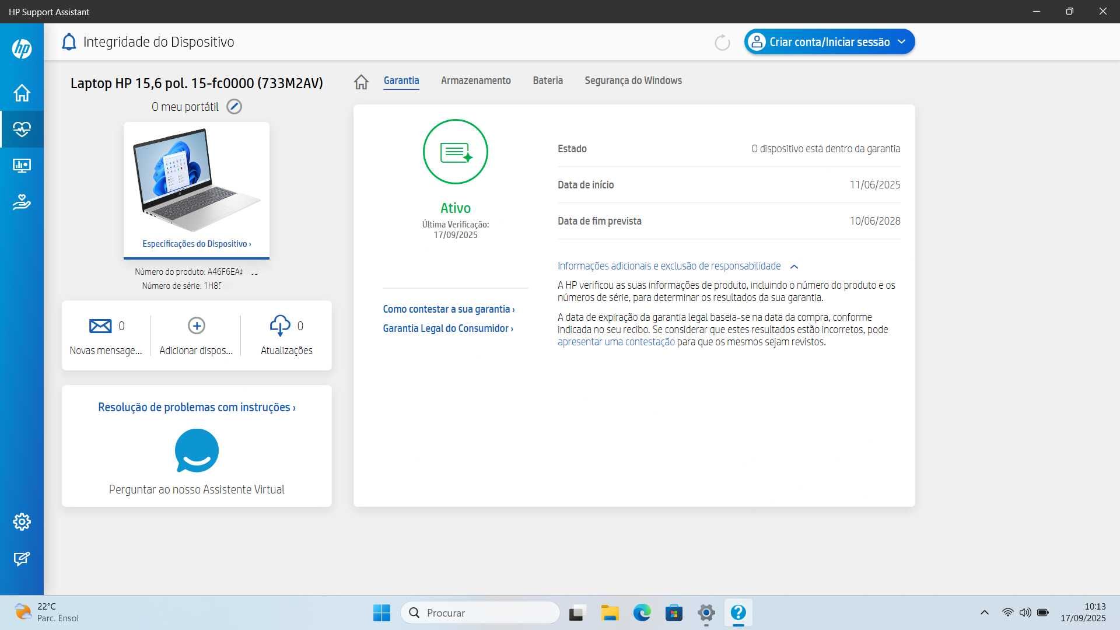1120x630 pixels.
Task: Open feedback pencil icon in sidebar
Action: coord(22,559)
